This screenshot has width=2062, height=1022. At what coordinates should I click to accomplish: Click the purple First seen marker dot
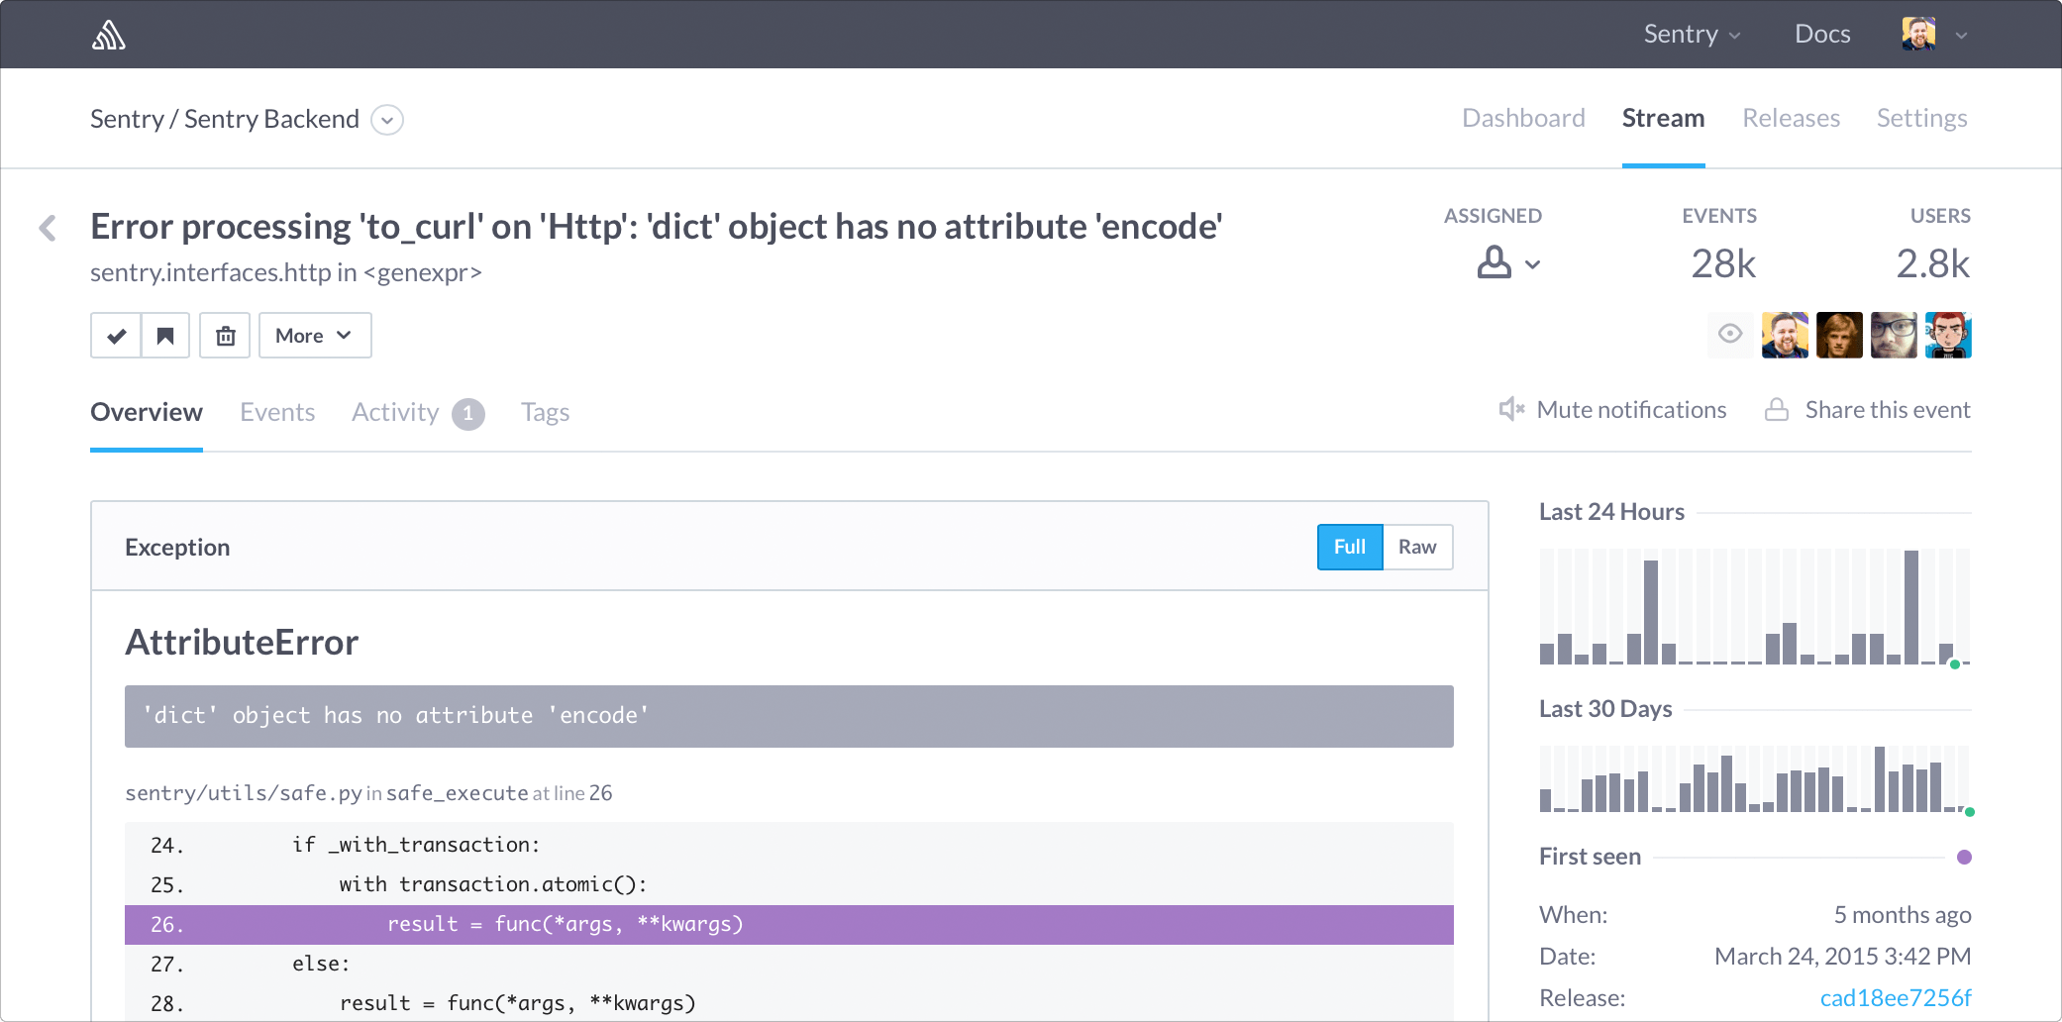pyautogui.click(x=1964, y=857)
